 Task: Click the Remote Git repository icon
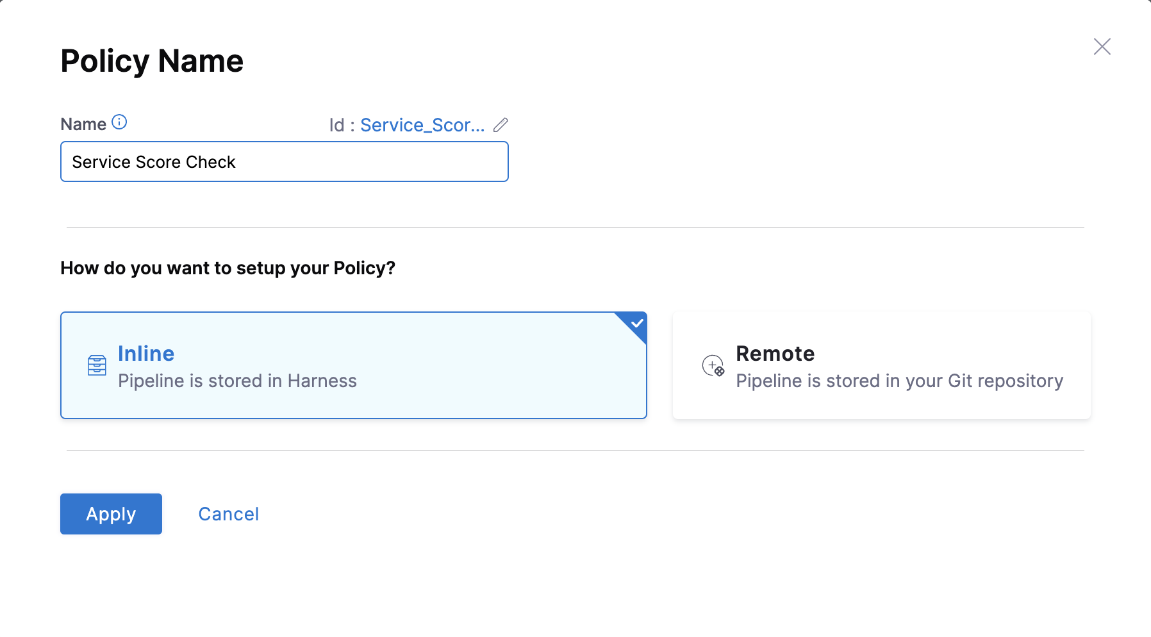point(713,366)
